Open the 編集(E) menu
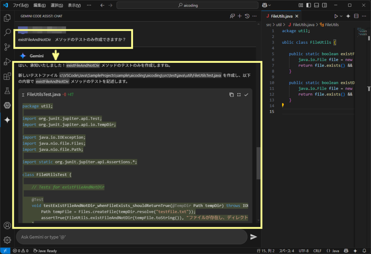Screen dimensions: 371x254 pyautogui.click(x=39, y=5)
